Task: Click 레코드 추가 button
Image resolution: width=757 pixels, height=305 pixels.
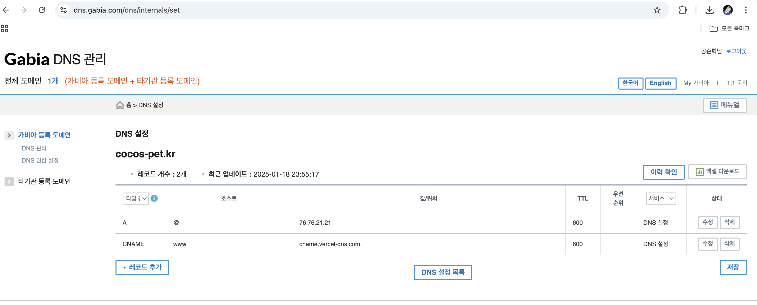Action: 142,267
